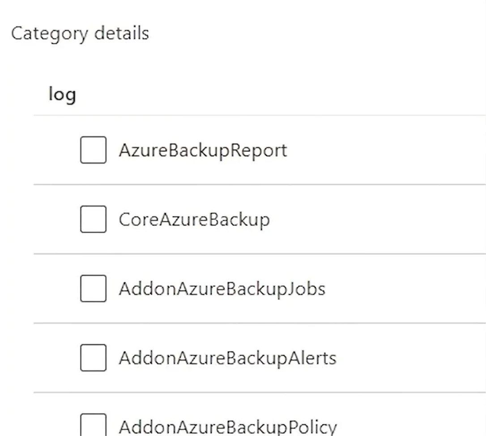Click the CoreAzureBackup label text

[x=194, y=220]
